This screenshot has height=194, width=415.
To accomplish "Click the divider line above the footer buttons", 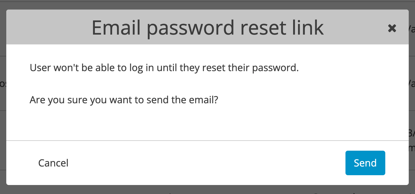I will pyautogui.click(x=207, y=140).
